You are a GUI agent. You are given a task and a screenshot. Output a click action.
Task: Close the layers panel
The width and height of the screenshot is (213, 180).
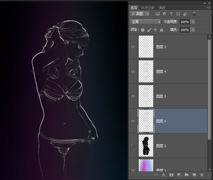(209, 3)
